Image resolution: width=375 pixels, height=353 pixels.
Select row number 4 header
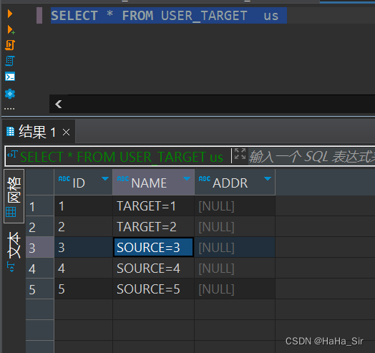[x=39, y=269]
